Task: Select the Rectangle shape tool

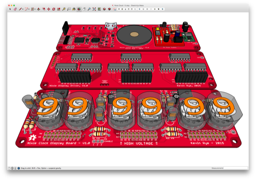Action: point(33,9)
